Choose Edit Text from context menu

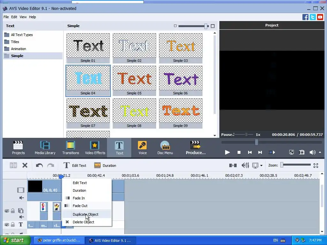coord(87,183)
